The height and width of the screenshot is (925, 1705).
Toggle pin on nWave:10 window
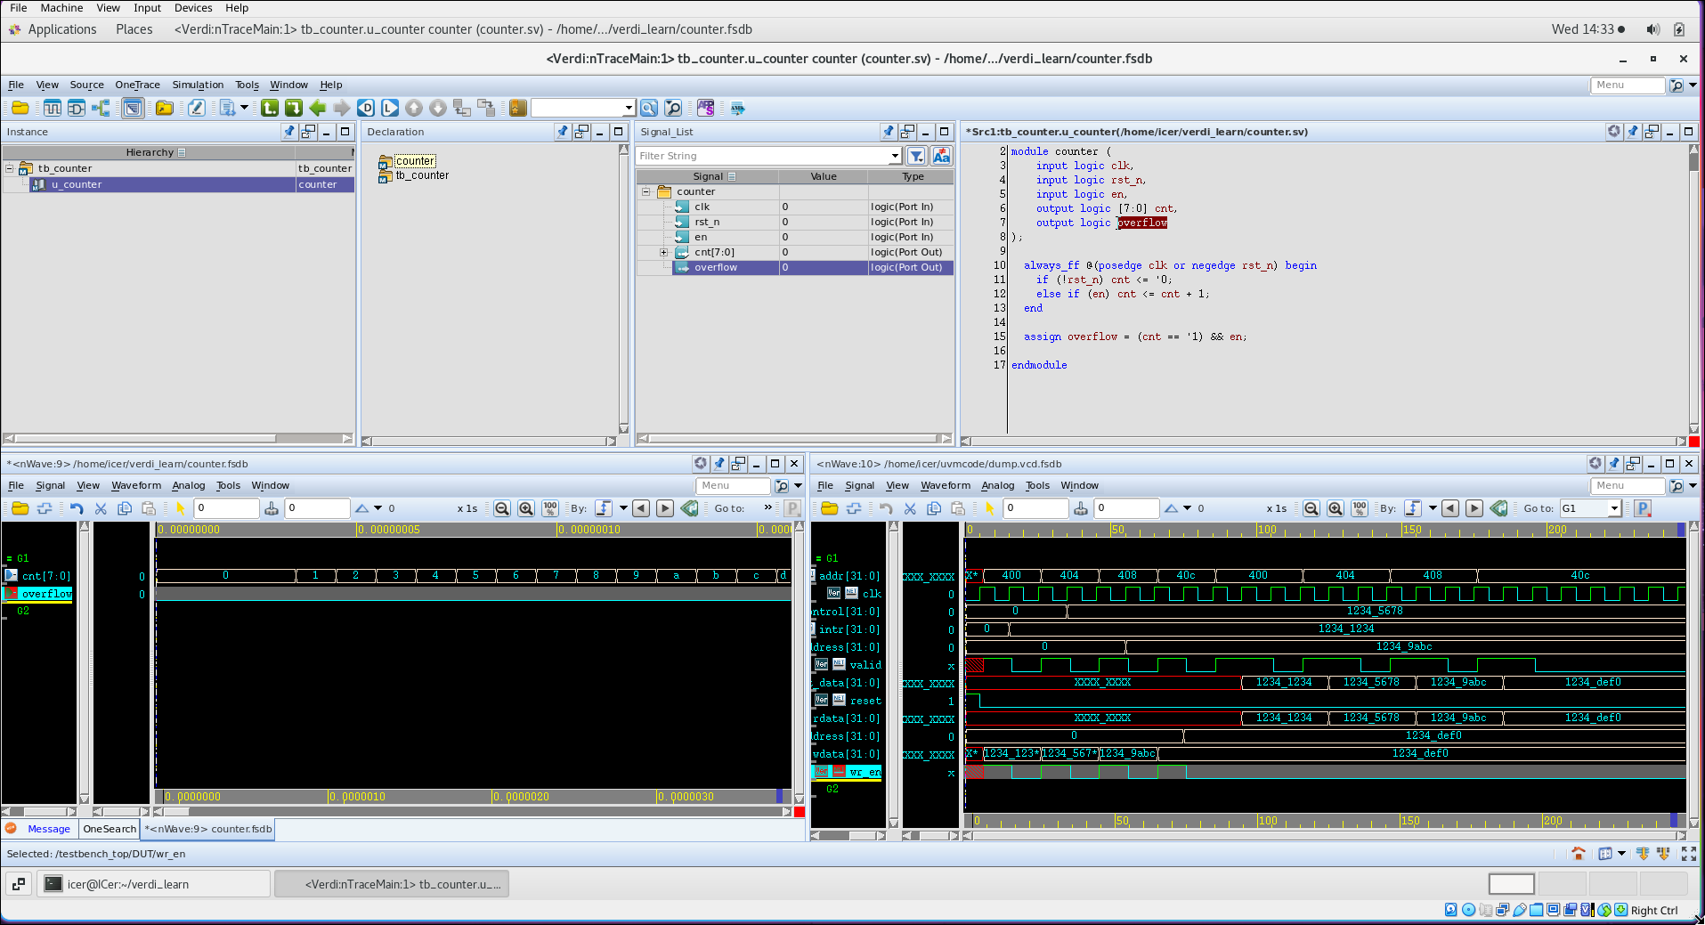coord(1614,464)
